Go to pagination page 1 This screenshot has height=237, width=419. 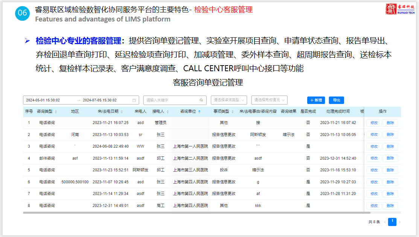click(x=392, y=222)
